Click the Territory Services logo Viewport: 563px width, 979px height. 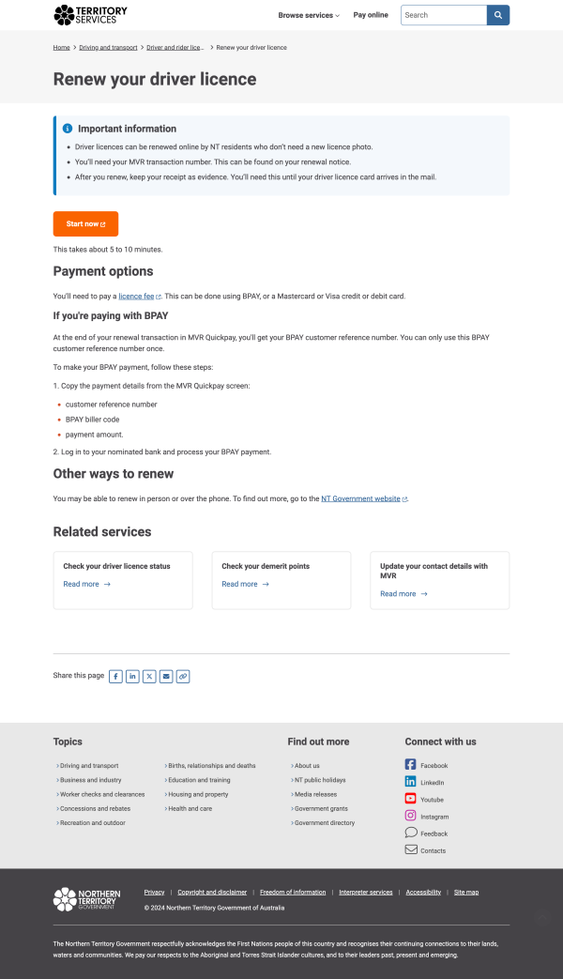91,15
